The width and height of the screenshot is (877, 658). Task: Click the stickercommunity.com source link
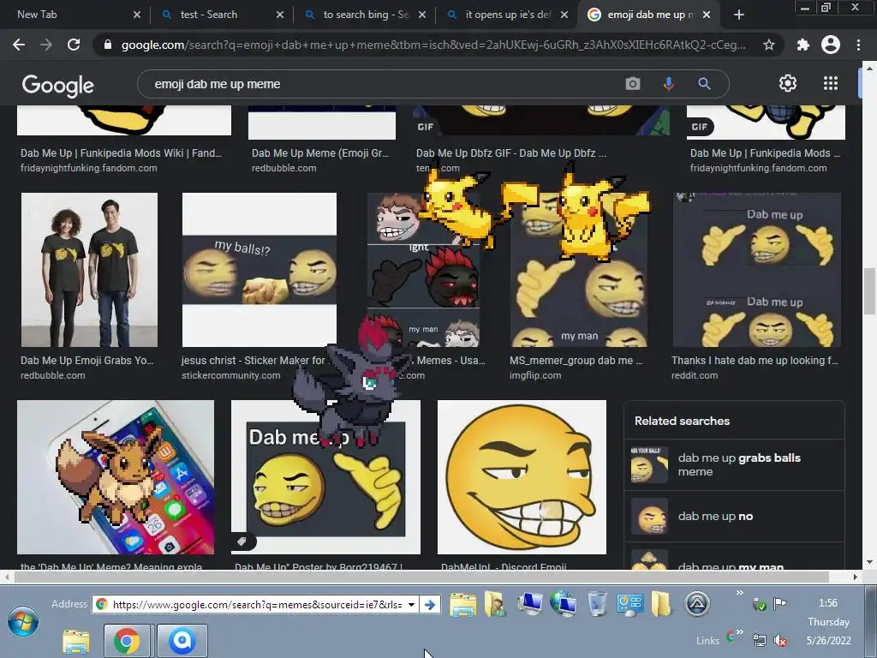click(231, 375)
